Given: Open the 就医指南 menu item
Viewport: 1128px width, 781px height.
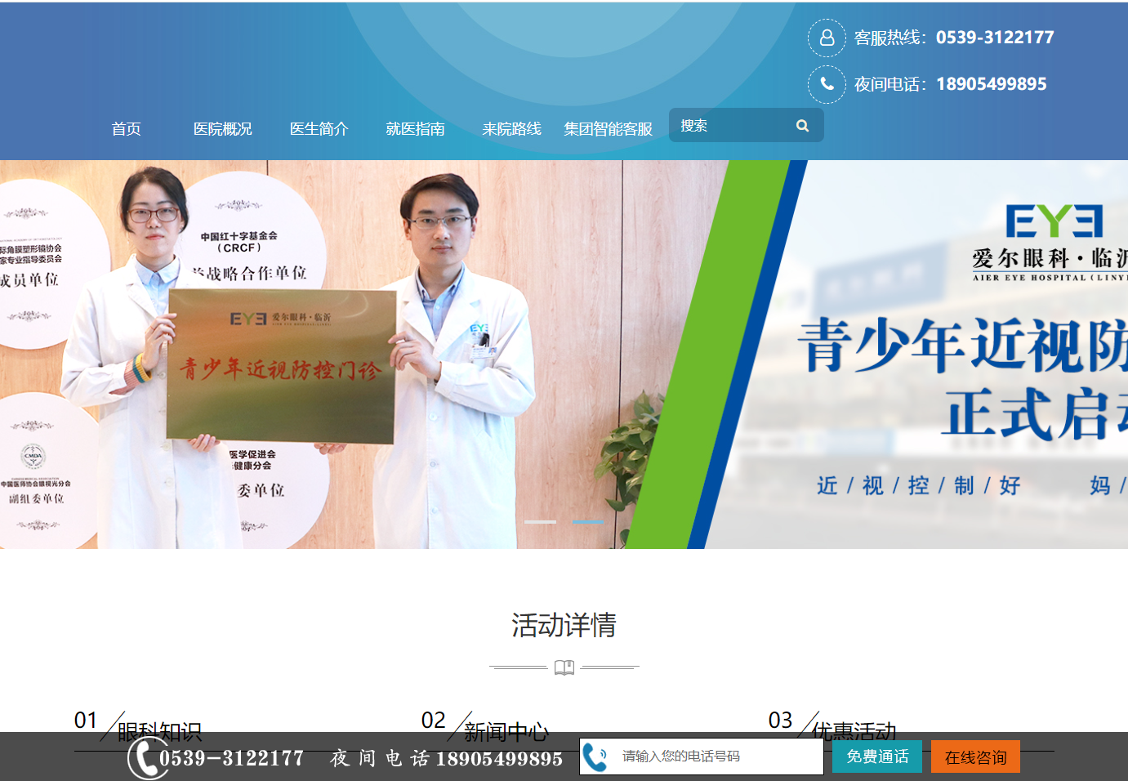Looking at the screenshot, I should click(416, 129).
